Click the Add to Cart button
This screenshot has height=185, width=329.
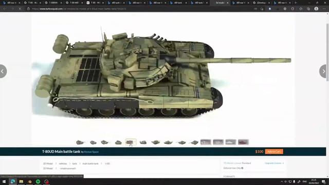[274, 152]
